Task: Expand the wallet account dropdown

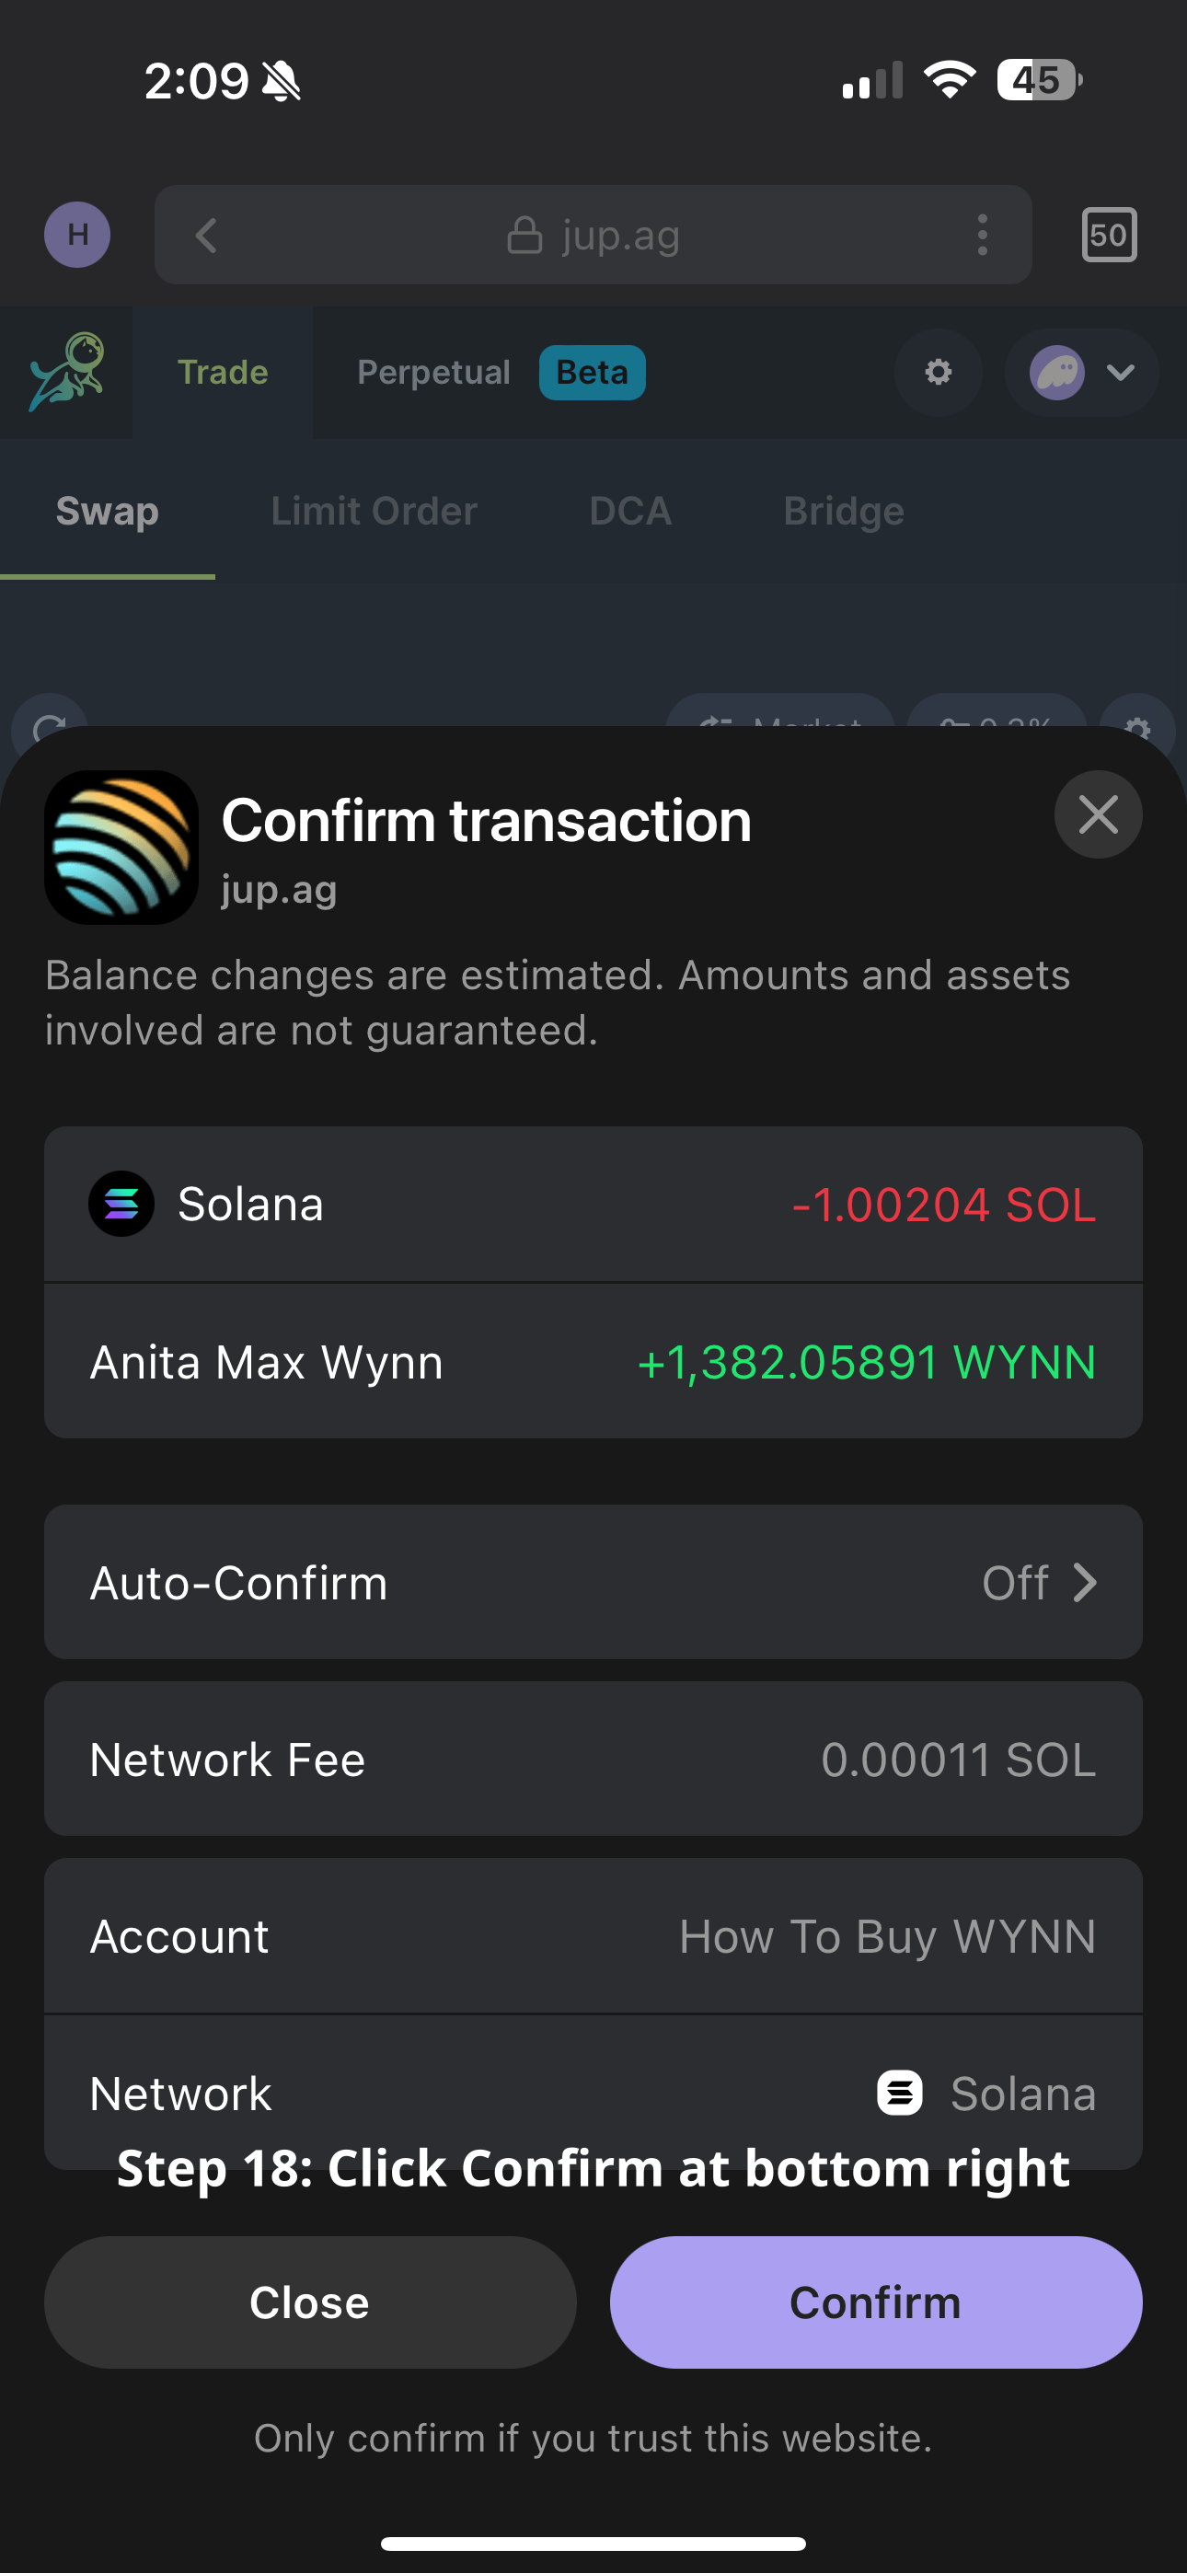Action: click(1082, 373)
